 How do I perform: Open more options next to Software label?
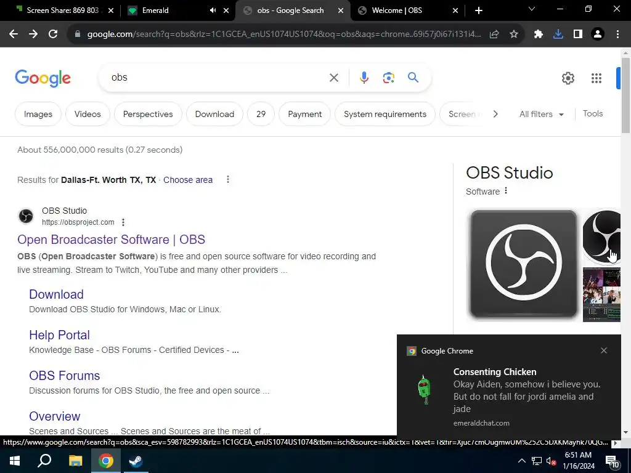point(506,191)
